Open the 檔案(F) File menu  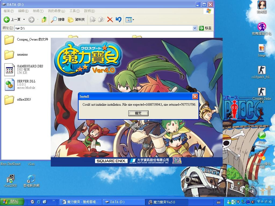pyautogui.click(x=9, y=11)
